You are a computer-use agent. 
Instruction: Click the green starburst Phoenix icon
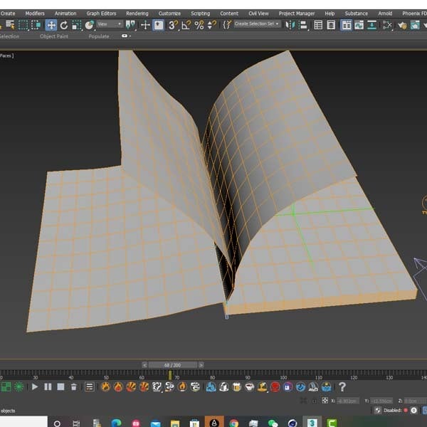[19, 386]
